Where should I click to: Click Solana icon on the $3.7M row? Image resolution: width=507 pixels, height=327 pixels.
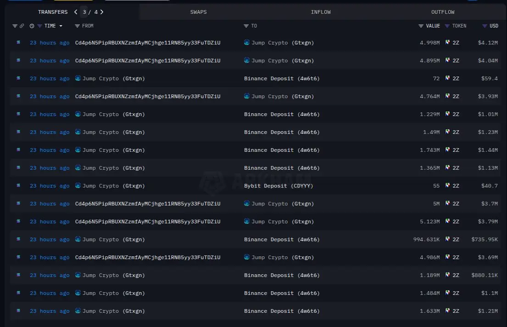(x=18, y=203)
